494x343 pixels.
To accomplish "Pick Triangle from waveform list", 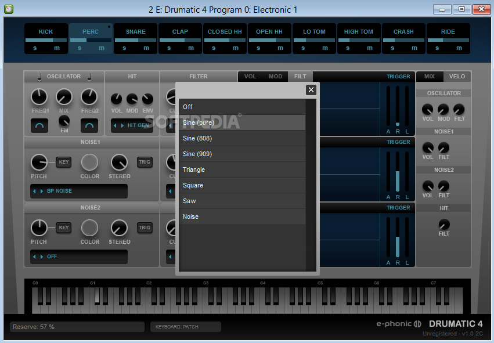I will click(242, 169).
